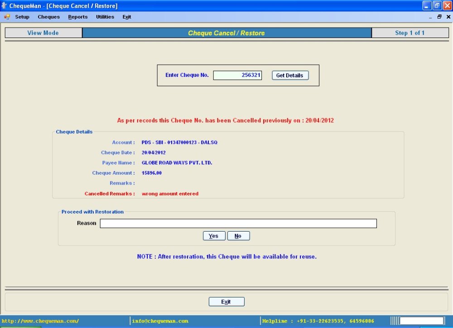Click the Reason text box

click(239, 223)
